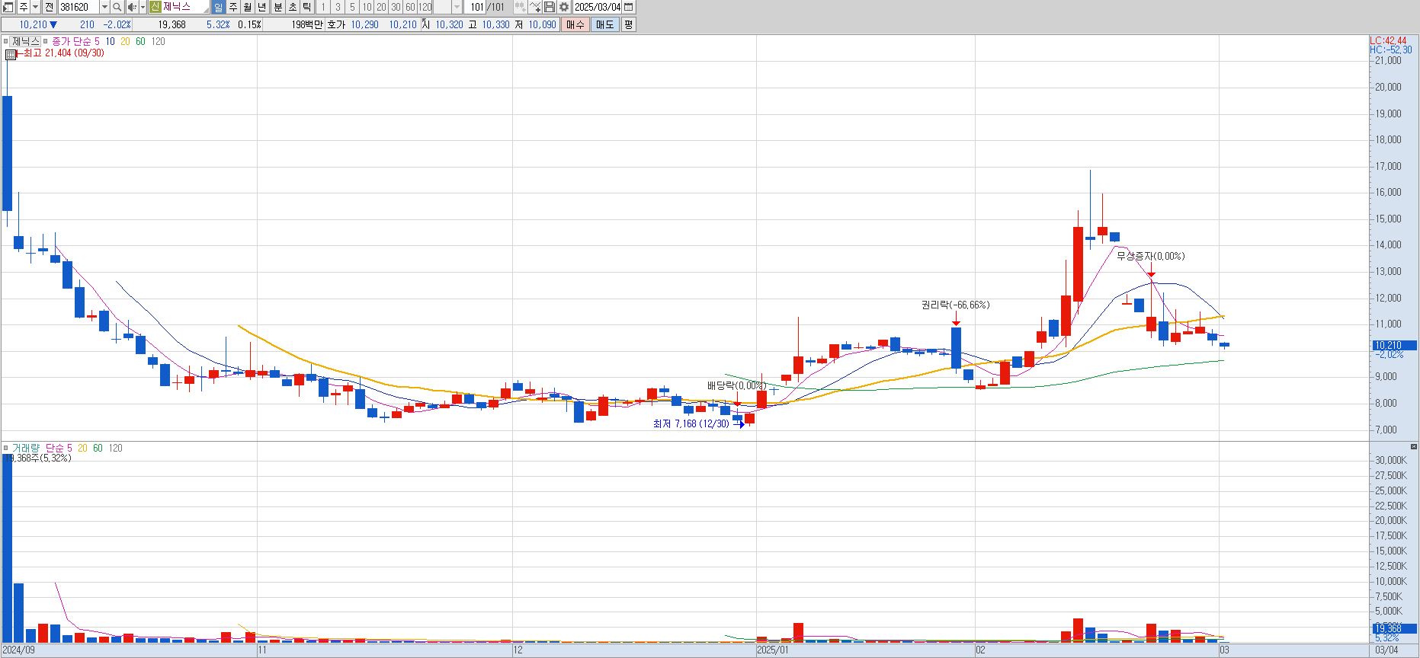Click the 거래량 volume indicator label
Viewport: 1420px width, 658px height.
pyautogui.click(x=25, y=449)
